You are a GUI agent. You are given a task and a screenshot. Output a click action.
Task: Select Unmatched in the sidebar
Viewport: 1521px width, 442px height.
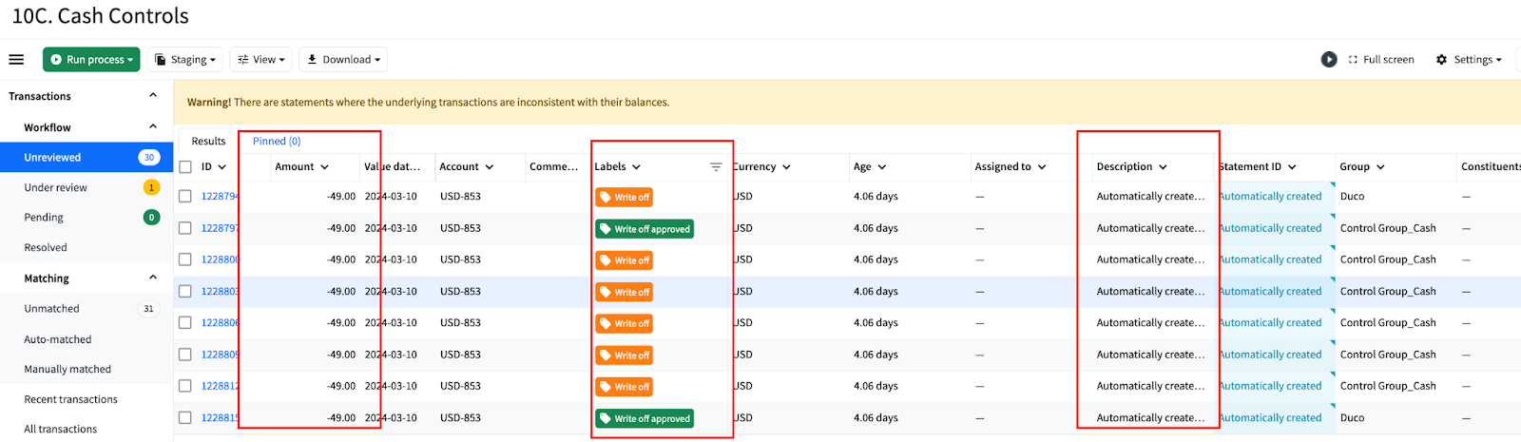[x=87, y=308]
